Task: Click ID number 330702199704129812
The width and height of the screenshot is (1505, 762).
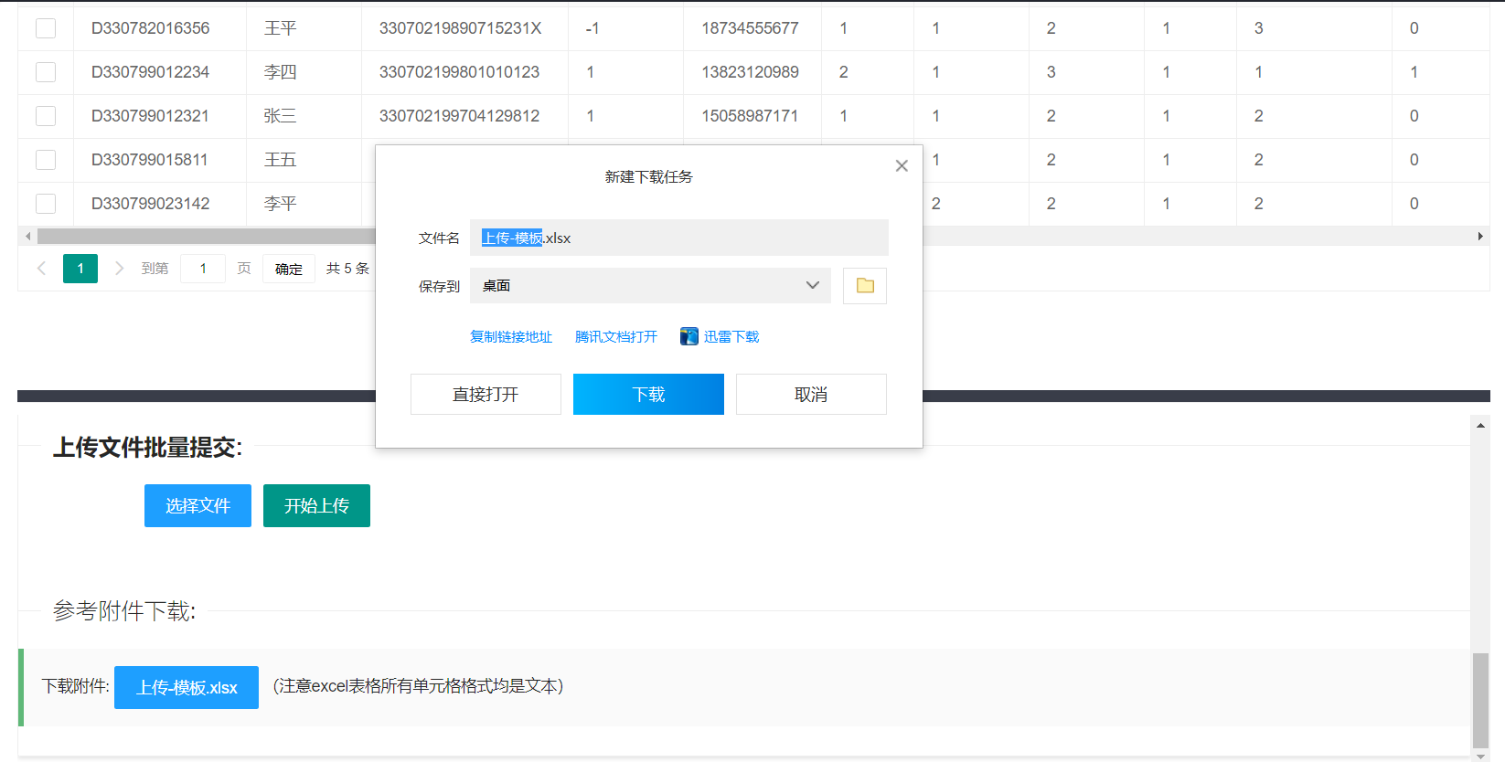Action: pos(459,116)
